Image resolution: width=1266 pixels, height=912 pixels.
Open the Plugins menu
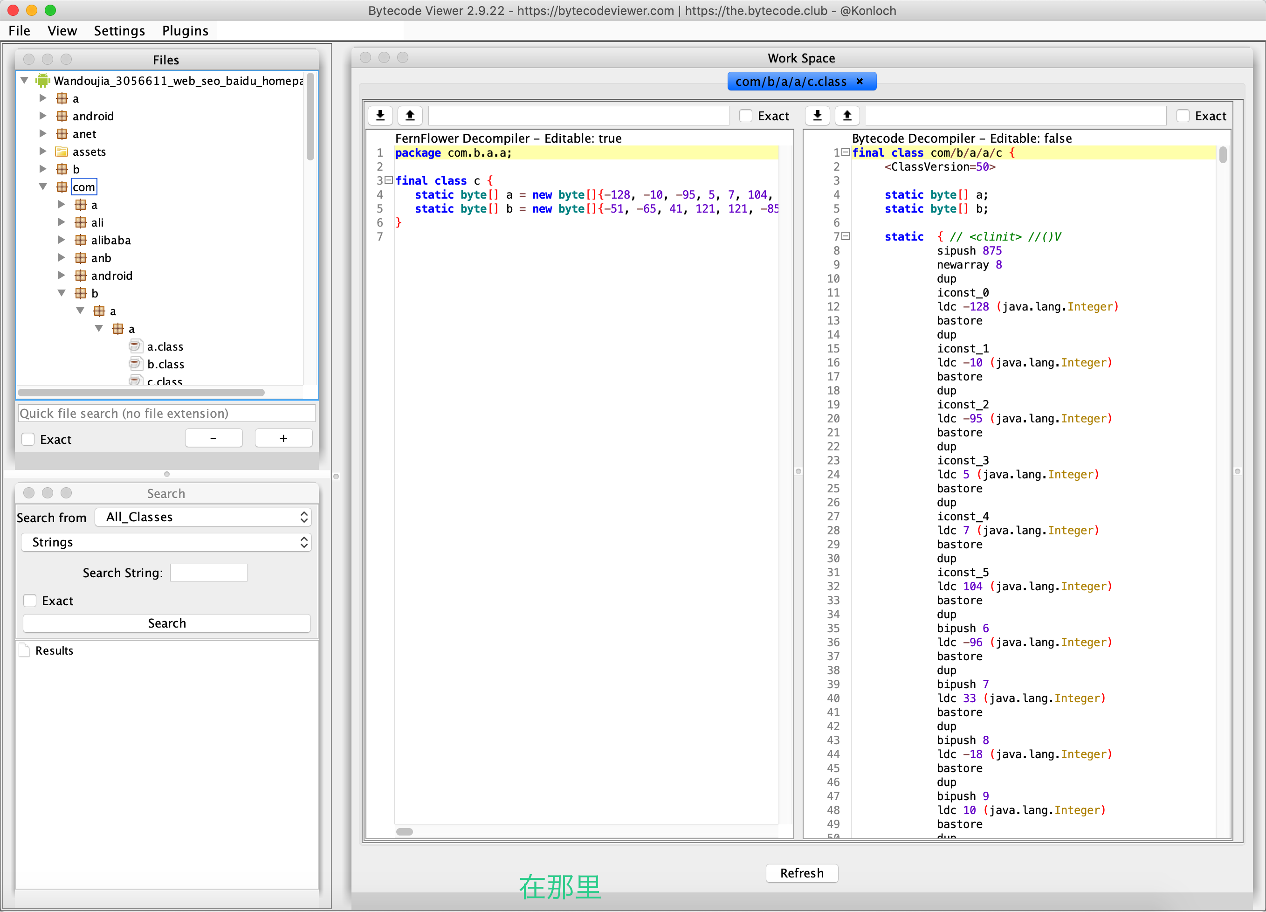tap(185, 31)
